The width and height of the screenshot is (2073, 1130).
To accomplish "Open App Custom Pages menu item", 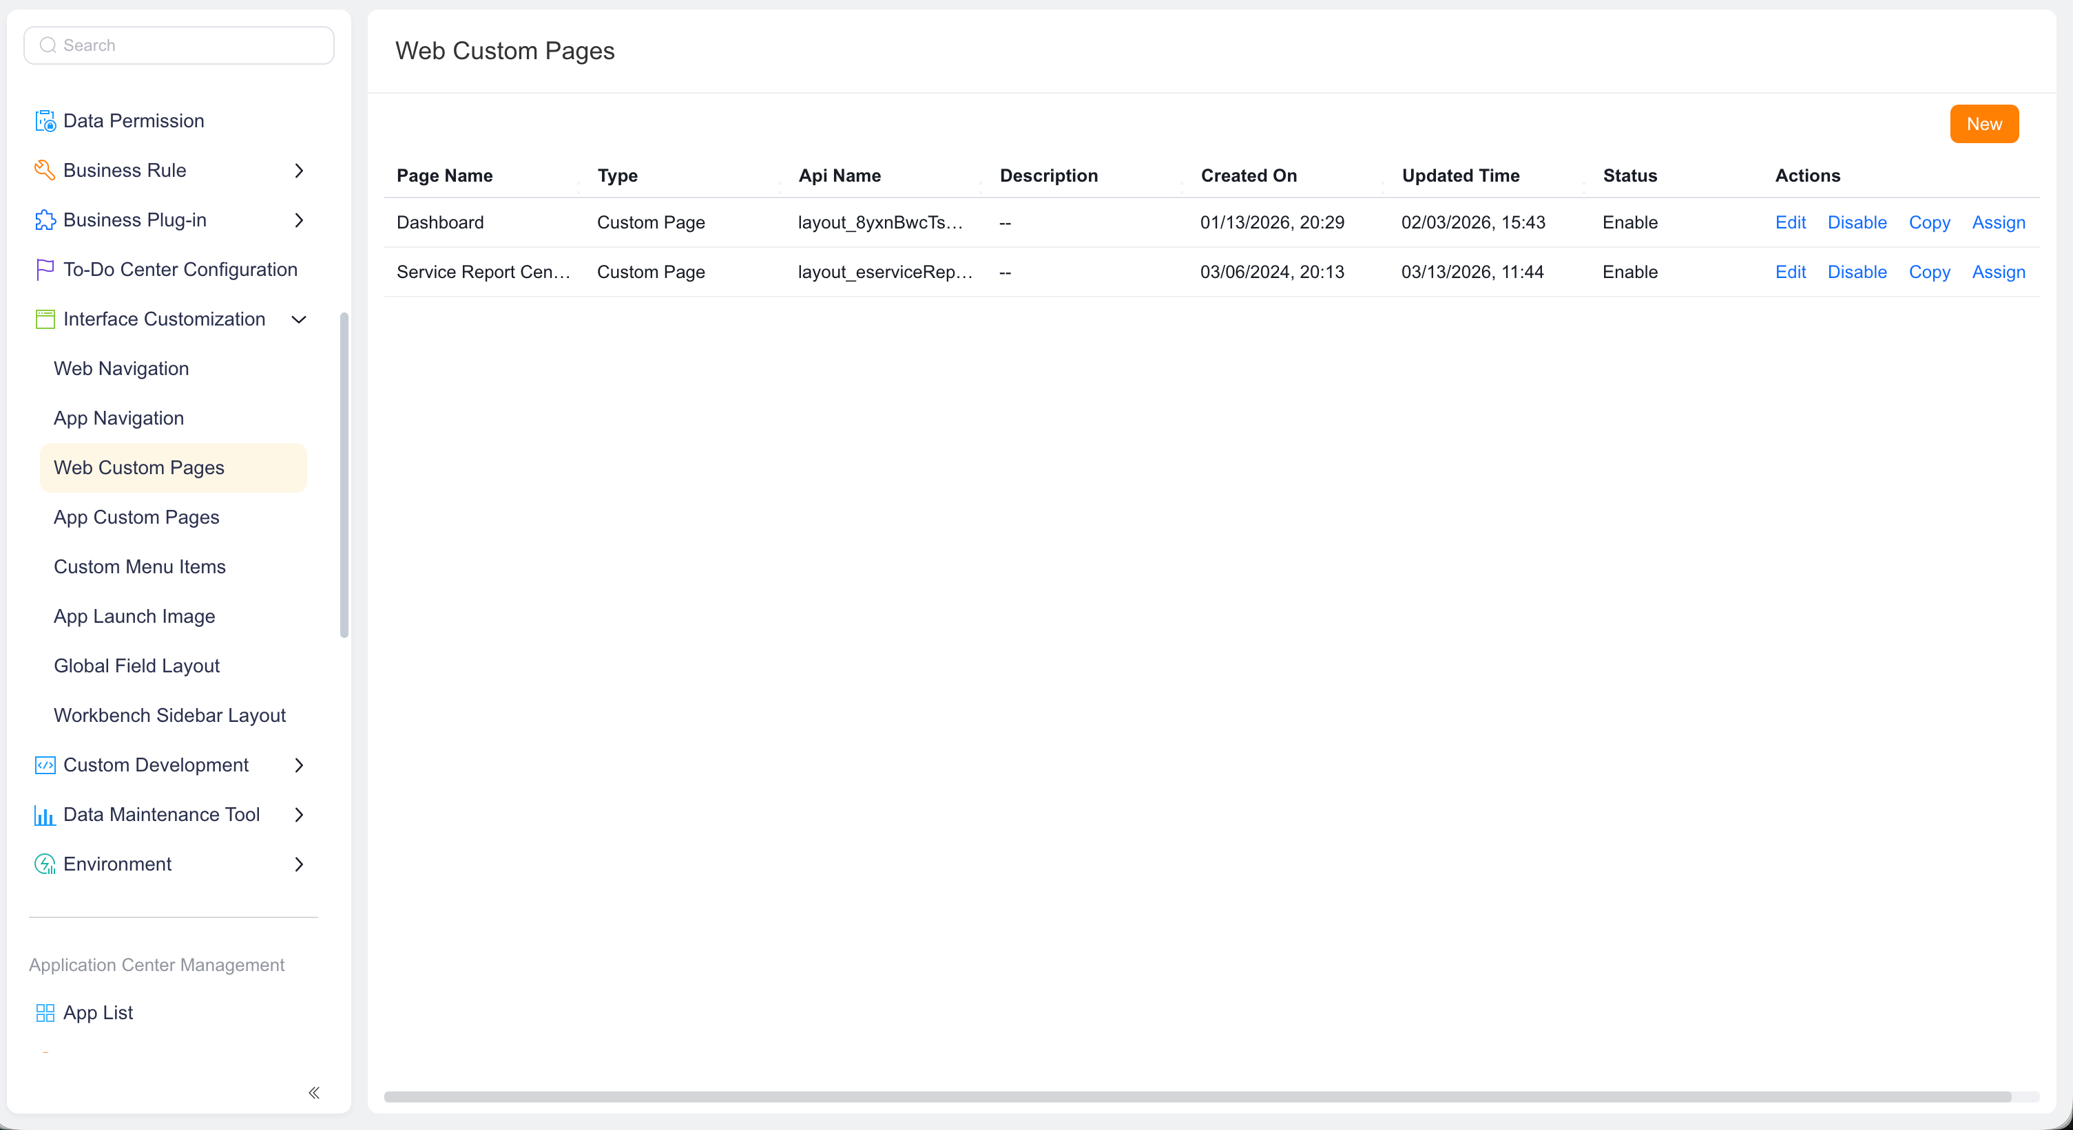I will tap(174, 517).
